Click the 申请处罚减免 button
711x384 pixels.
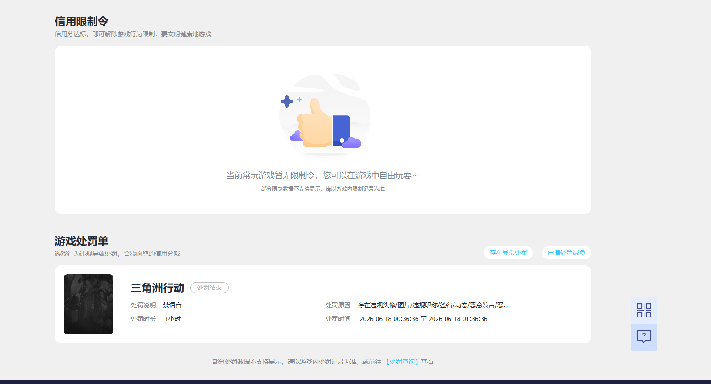click(566, 253)
